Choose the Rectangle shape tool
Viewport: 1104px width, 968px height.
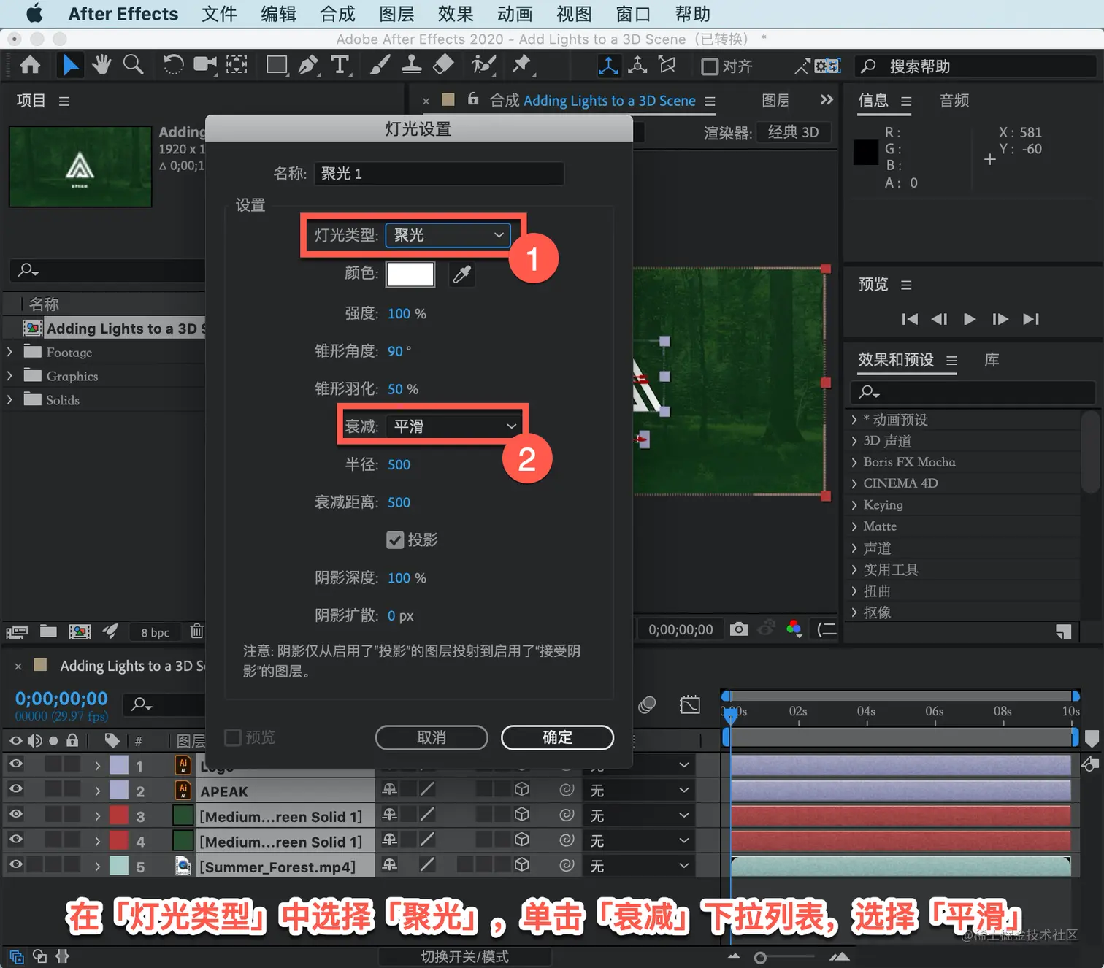(277, 65)
